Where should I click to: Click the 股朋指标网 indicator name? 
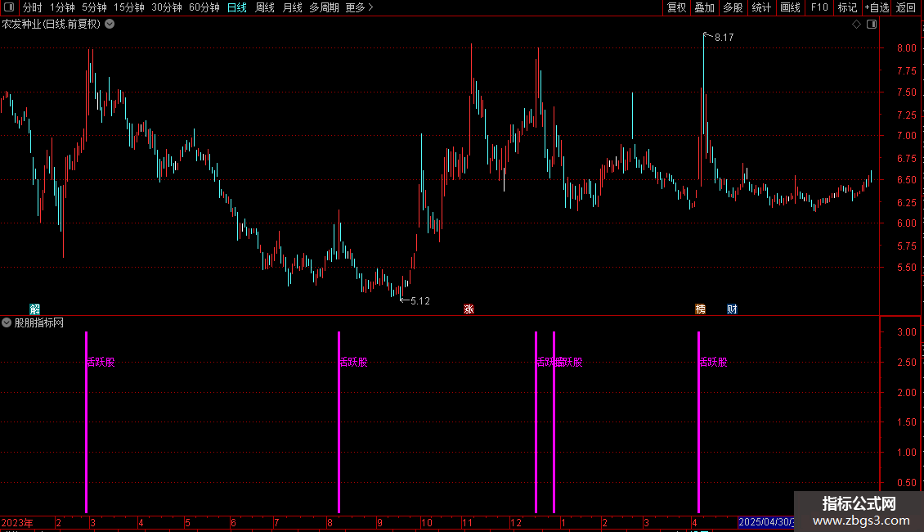click(x=39, y=322)
